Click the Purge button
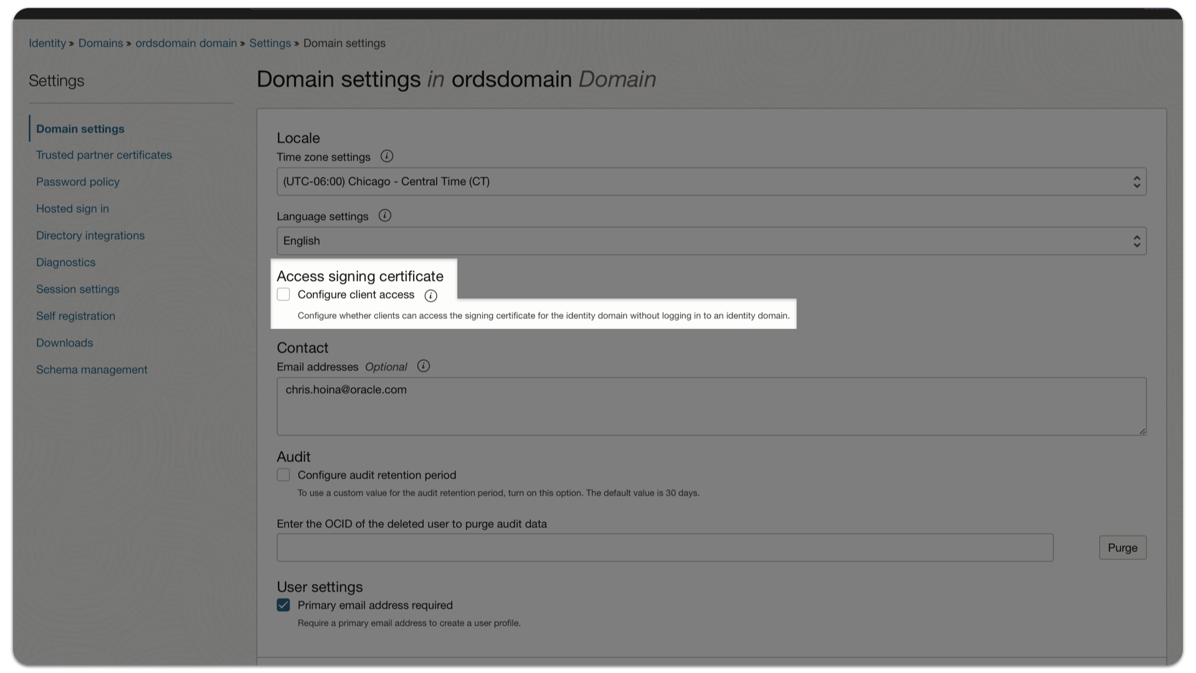This screenshot has height=673, width=1196. pos(1122,547)
